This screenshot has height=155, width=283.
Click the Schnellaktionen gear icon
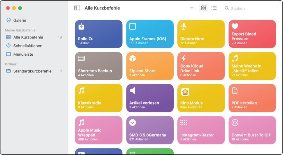coord(8,45)
